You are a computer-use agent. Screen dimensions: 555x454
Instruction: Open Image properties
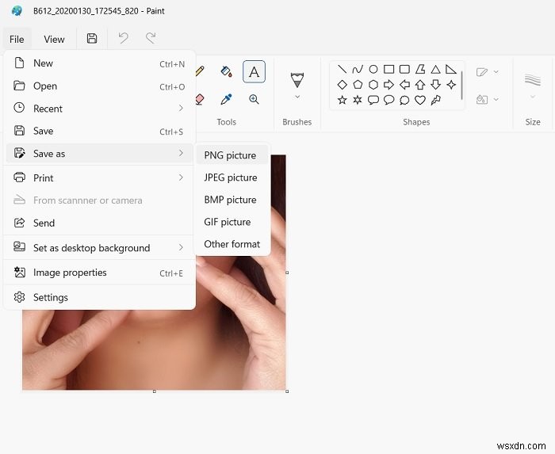point(99,273)
